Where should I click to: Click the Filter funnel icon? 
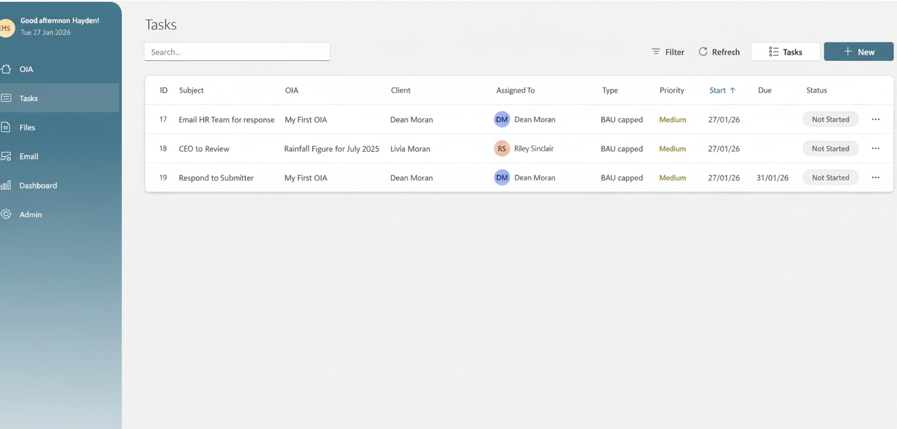656,52
